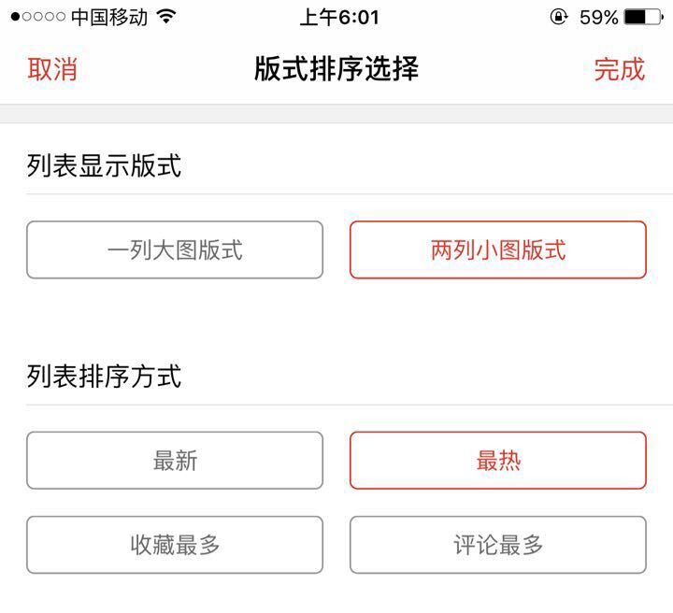This screenshot has height=613, width=673.
Task: Tap the 59% battery percentage
Action: click(598, 17)
